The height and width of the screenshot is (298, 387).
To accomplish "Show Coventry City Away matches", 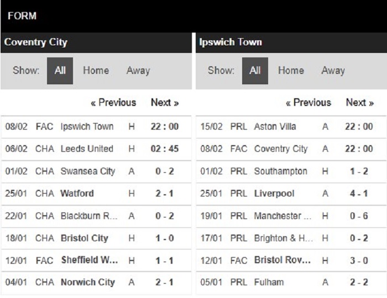I will coord(138,71).
